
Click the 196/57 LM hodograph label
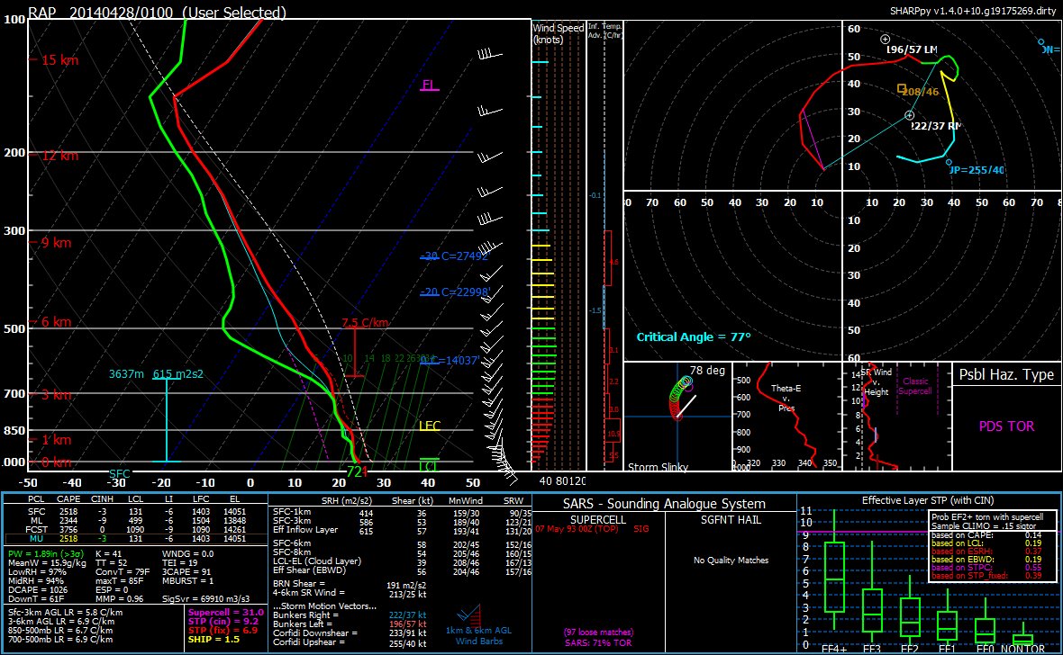pyautogui.click(x=912, y=49)
